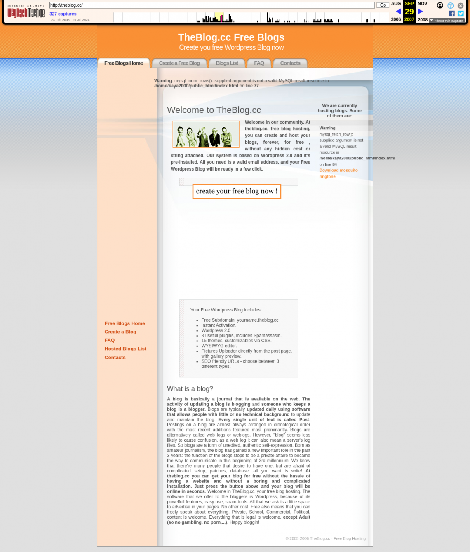
Task: Go to previous capture with left arrow
Action: [398, 12]
